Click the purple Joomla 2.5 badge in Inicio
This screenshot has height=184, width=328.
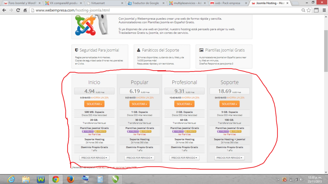click(88, 131)
